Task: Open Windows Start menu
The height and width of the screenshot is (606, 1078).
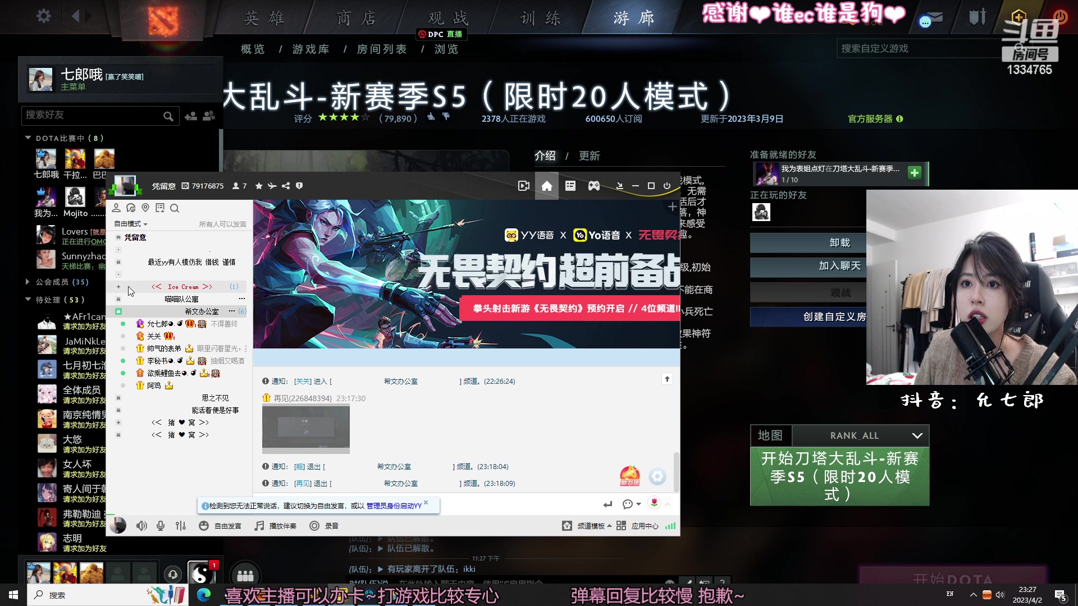Action: (13, 595)
